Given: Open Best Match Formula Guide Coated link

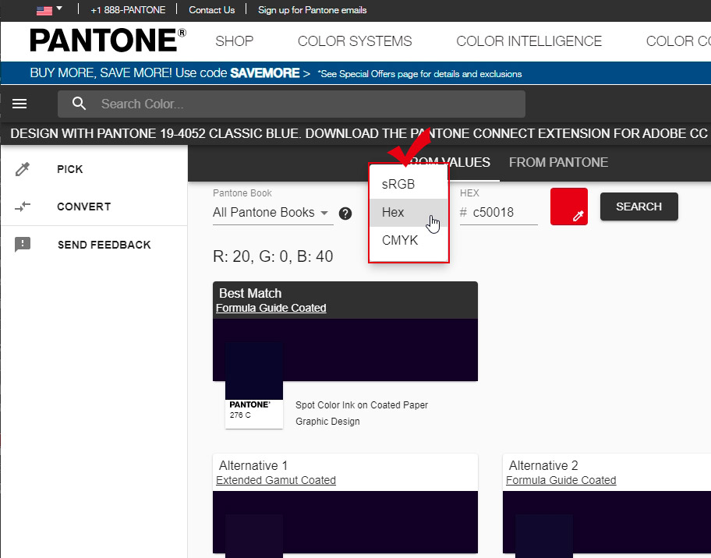Looking at the screenshot, I should coord(271,308).
